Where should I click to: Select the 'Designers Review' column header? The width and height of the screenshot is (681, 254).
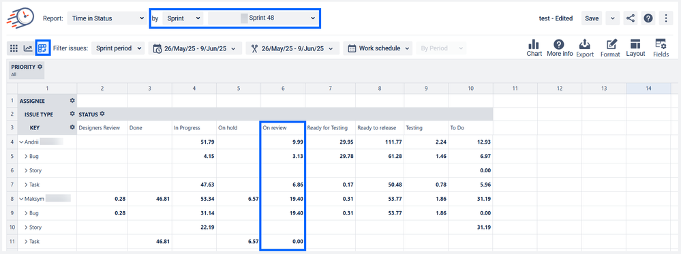click(x=102, y=127)
